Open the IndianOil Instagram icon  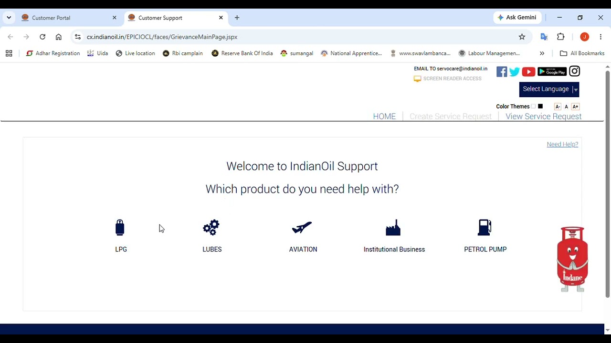pos(575,71)
